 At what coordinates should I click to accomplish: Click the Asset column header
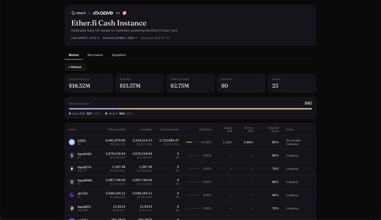click(72, 130)
